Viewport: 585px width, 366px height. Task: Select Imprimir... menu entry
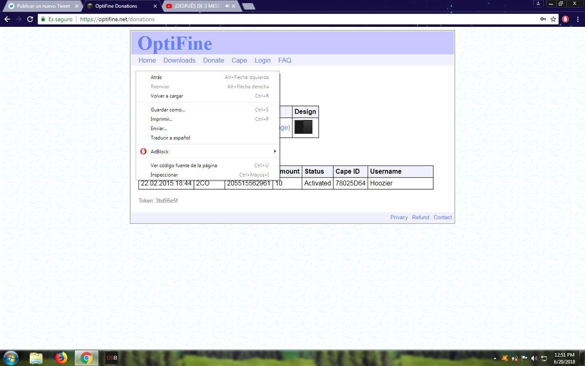(208, 119)
